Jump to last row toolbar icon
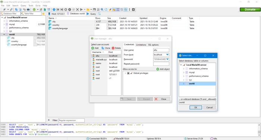Screen dimensions: 261x140 [x=62, y=9]
